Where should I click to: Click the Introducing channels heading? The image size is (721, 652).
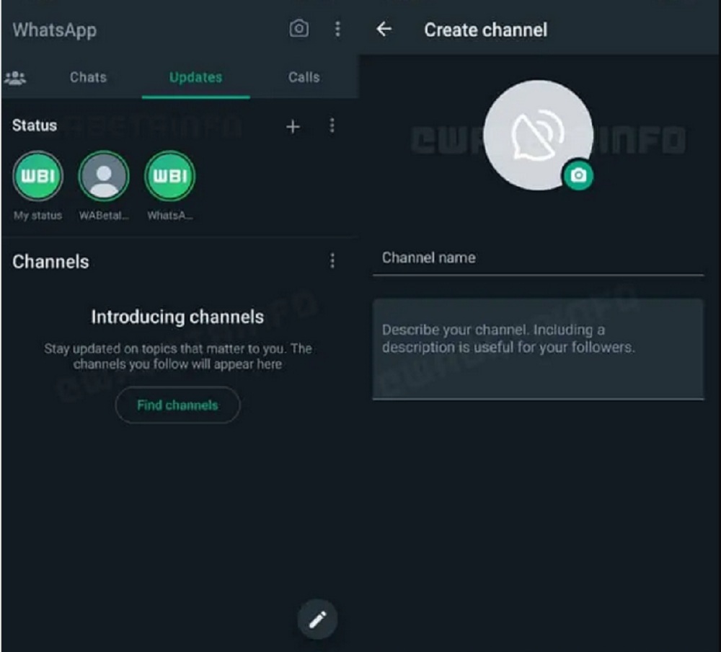[x=177, y=317]
